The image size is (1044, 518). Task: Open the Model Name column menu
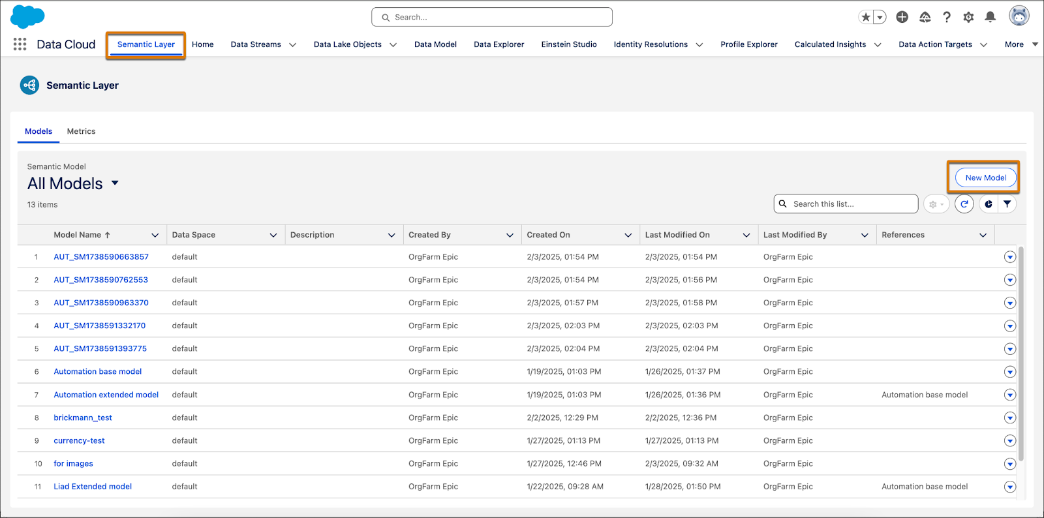tap(155, 236)
